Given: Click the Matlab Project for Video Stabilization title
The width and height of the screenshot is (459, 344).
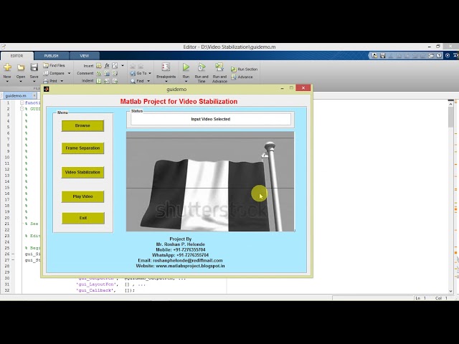Looking at the screenshot, I should (x=179, y=102).
